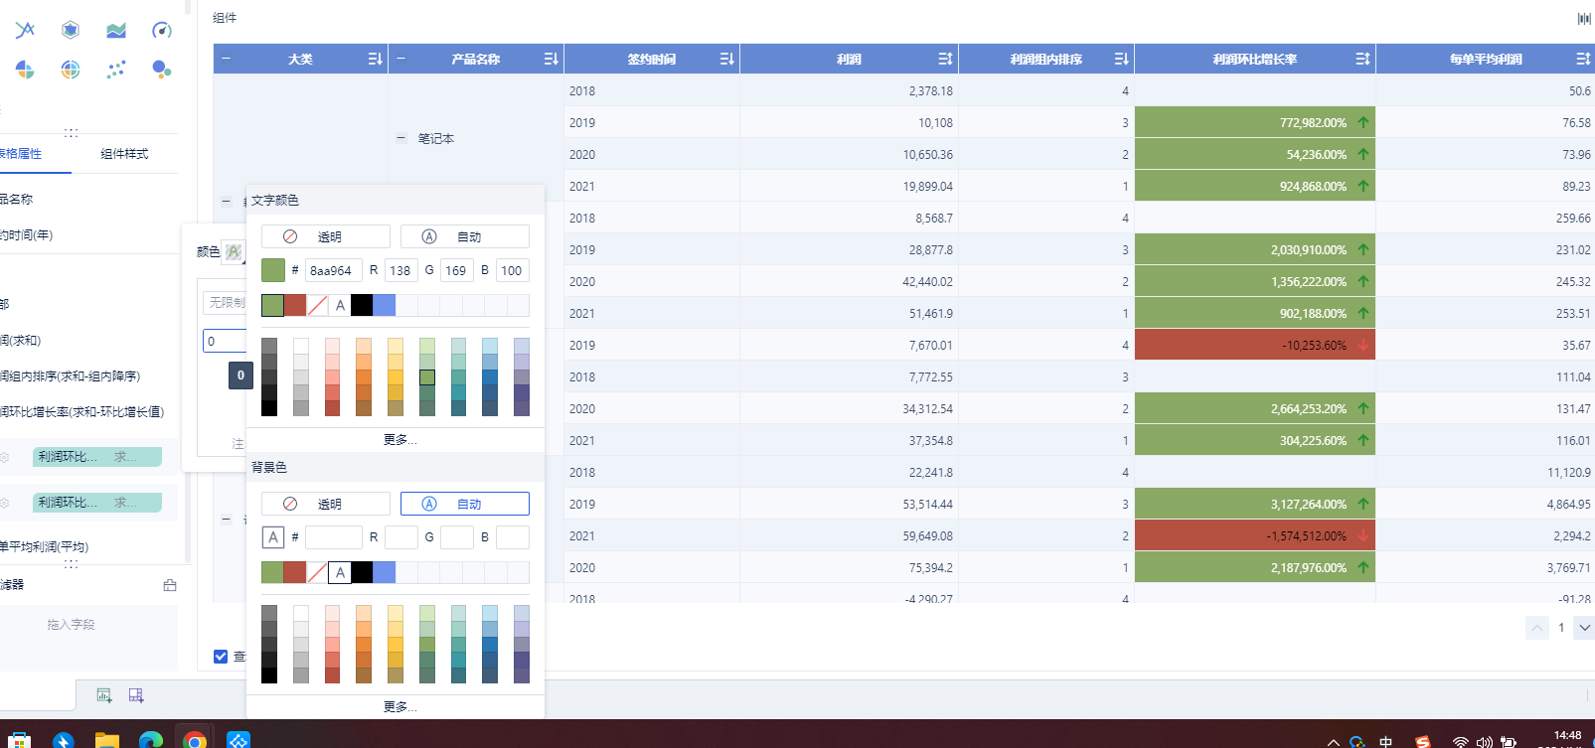Image resolution: width=1595 pixels, height=748 pixels.
Task: Toggle the checkbox below the color panel
Action: coord(221,657)
